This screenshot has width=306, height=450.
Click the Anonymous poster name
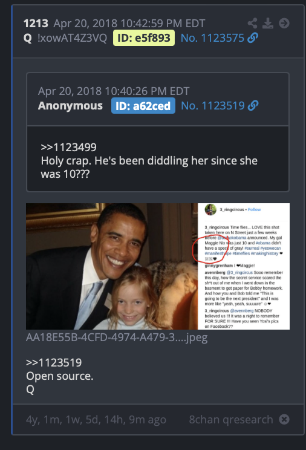[x=70, y=106]
